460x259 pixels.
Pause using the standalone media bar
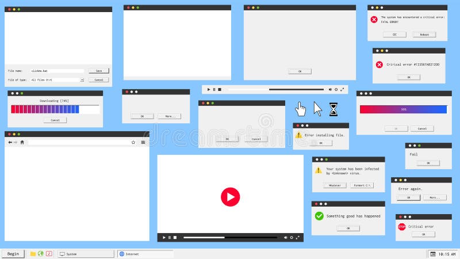214,90
